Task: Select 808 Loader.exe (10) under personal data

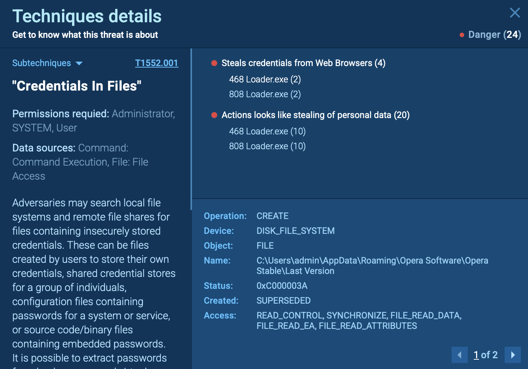Action: (x=267, y=146)
